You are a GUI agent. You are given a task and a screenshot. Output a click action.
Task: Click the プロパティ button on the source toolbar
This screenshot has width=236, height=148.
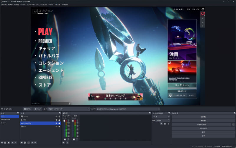(27, 109)
